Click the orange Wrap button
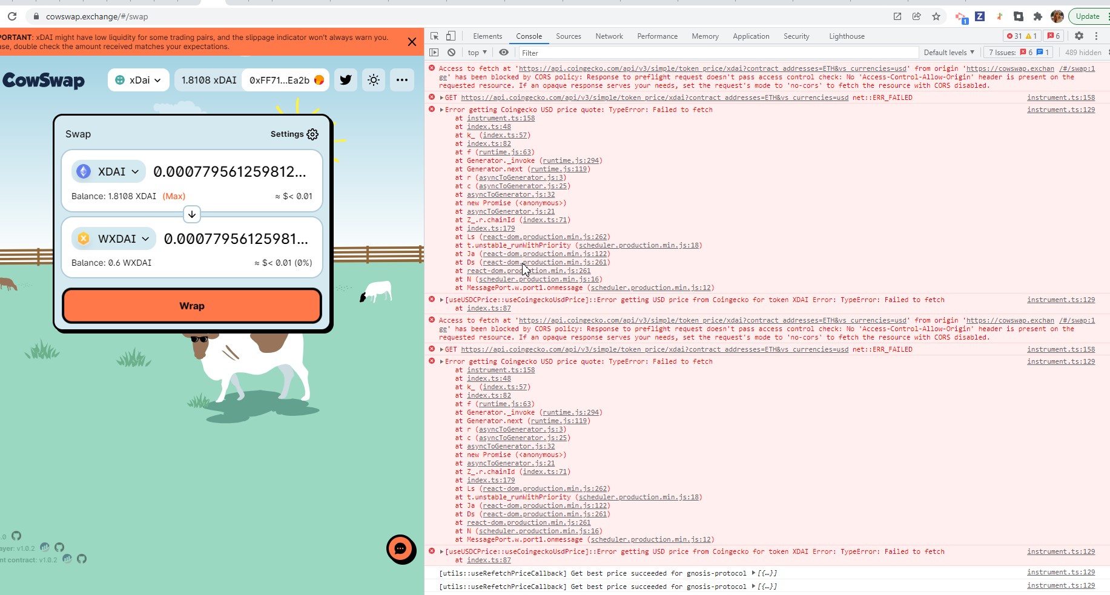The image size is (1110, 595). click(192, 306)
